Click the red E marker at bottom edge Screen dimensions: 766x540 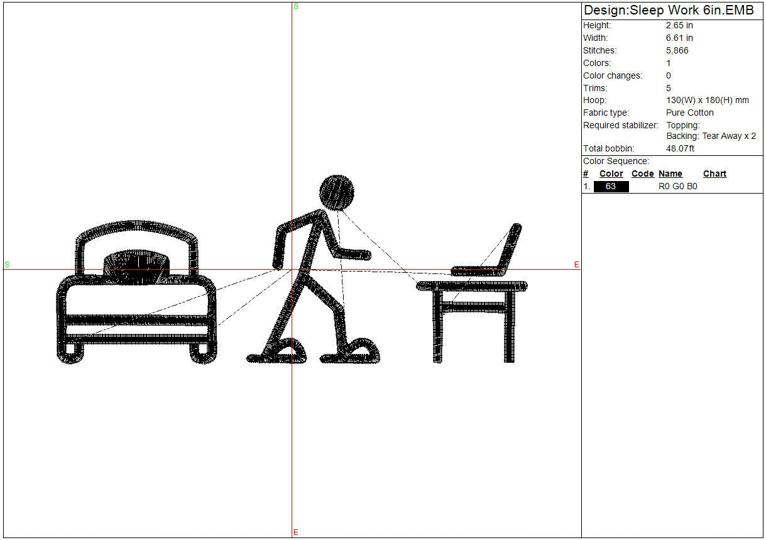(295, 532)
